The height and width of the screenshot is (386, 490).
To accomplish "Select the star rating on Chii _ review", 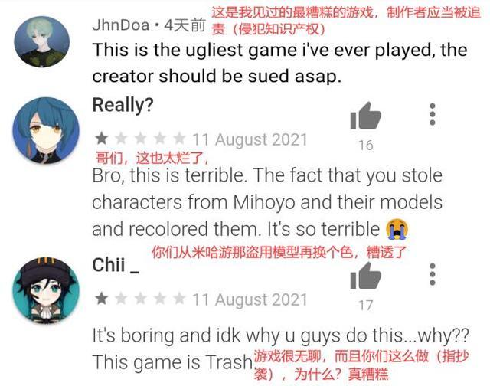I will (x=140, y=299).
